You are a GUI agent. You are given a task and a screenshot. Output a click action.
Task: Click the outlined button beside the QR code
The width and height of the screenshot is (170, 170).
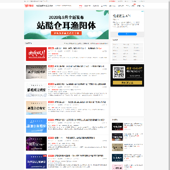point(135,76)
